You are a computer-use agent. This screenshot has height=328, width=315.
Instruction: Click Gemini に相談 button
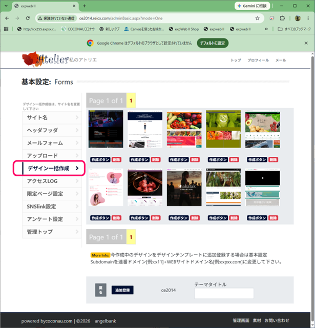[252, 6]
